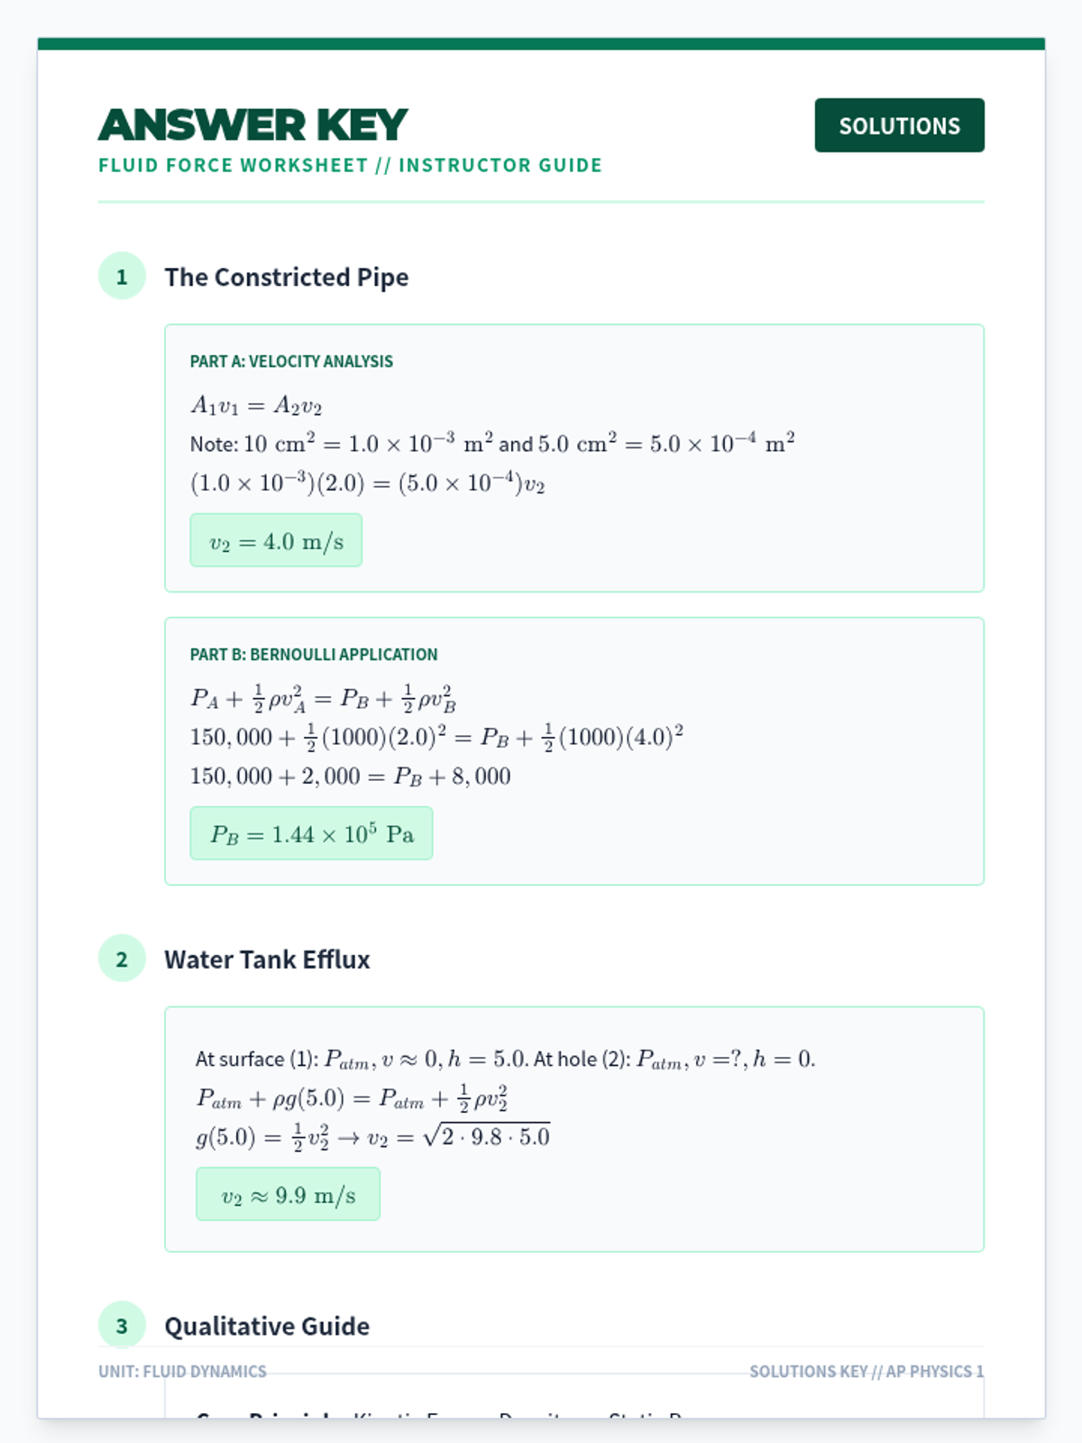
Task: Click the unit conversion note in Part A
Action: click(491, 444)
